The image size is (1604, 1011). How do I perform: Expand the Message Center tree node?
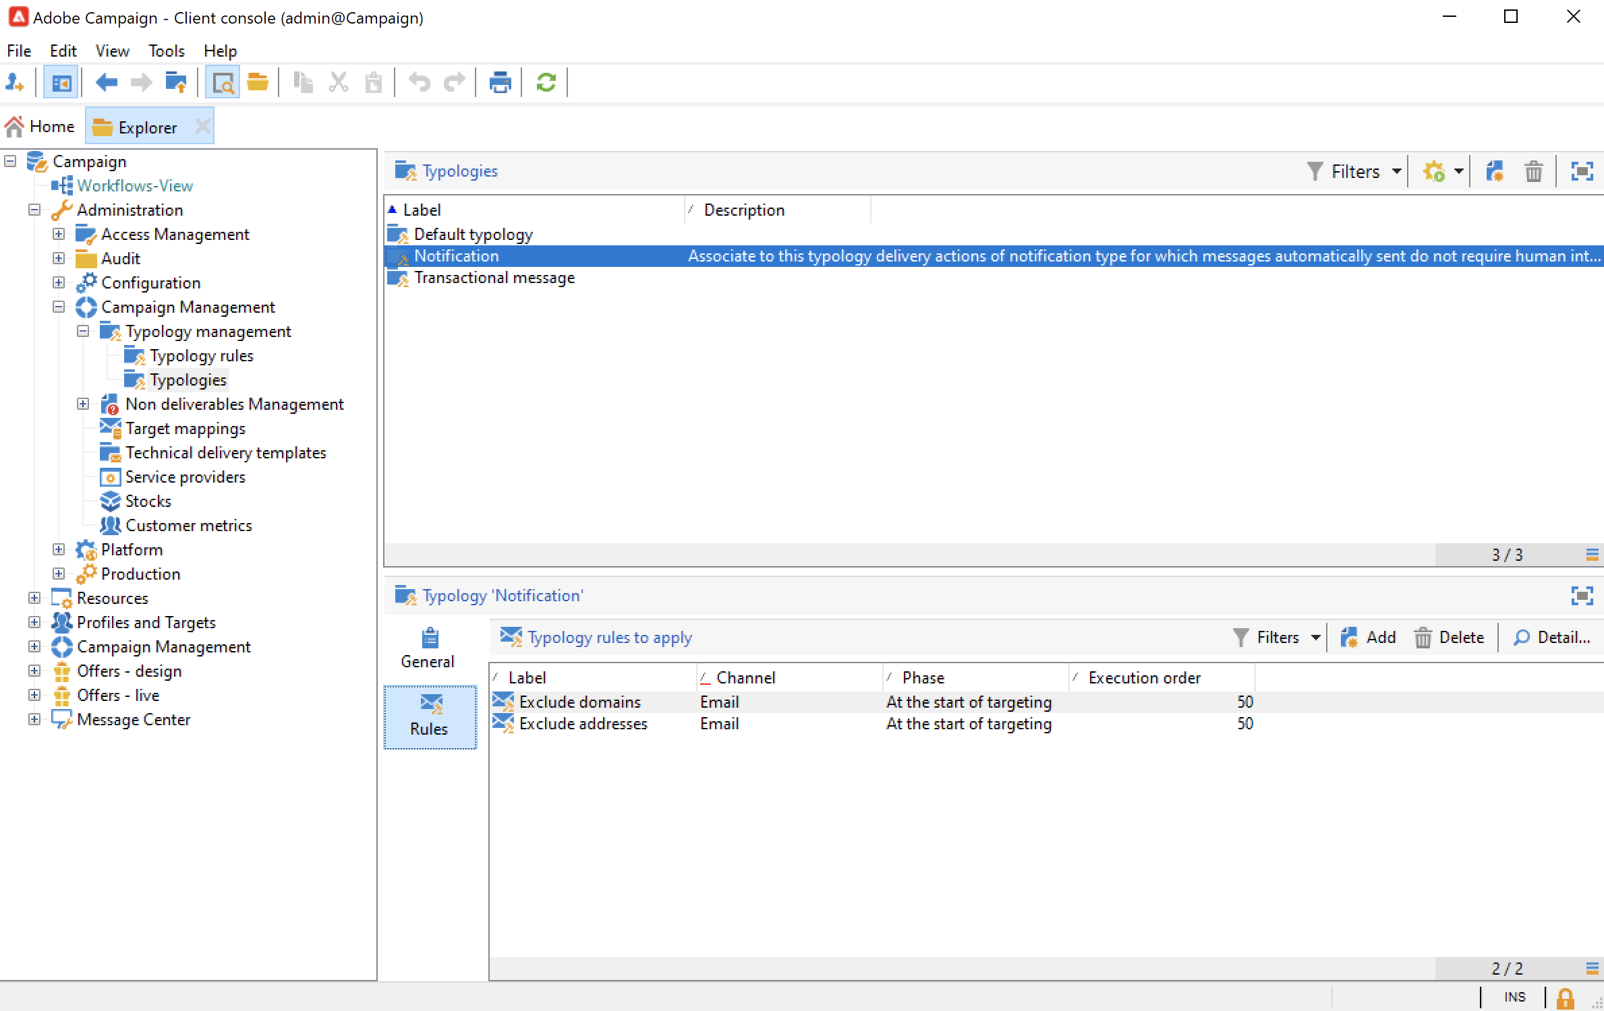click(x=34, y=720)
